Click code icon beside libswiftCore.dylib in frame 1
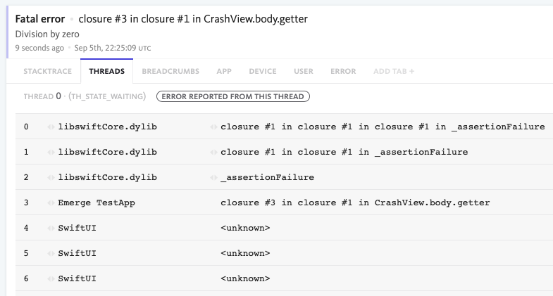553x296 pixels. point(51,152)
